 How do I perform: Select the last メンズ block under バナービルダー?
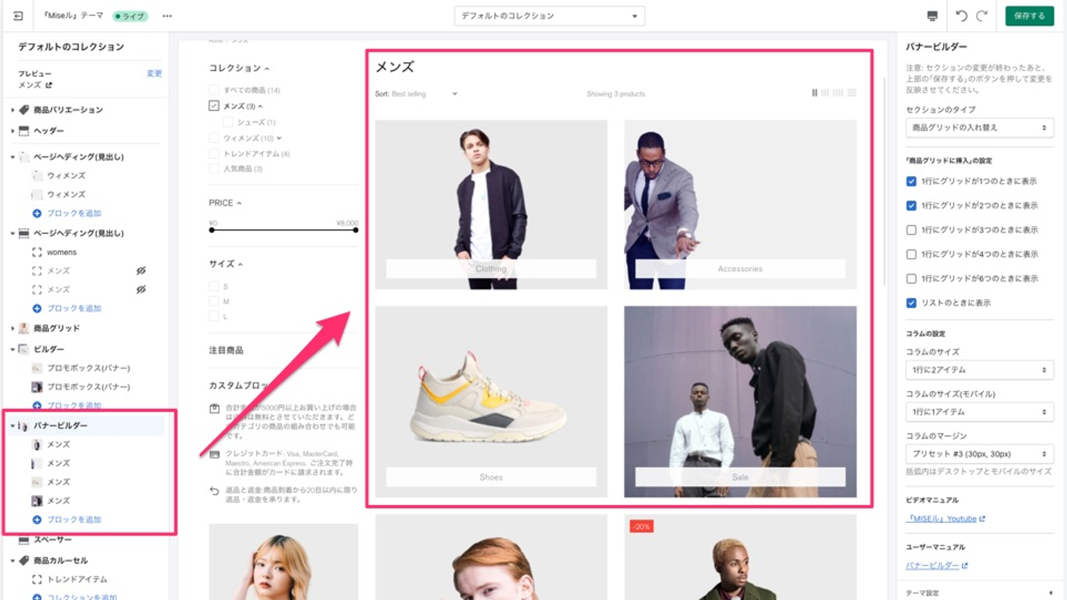click(58, 501)
